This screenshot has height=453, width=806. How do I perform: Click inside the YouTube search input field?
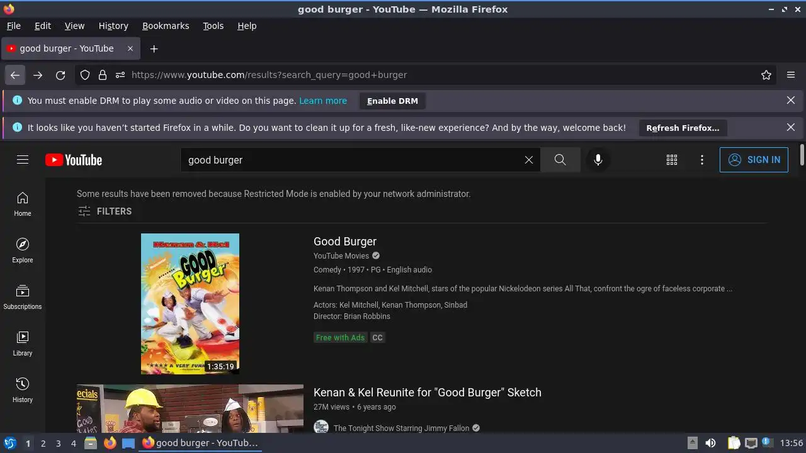click(353, 160)
